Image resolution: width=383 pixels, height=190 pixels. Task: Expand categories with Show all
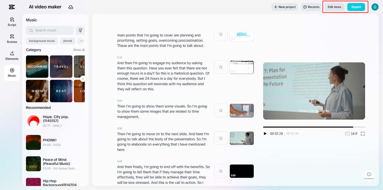click(79, 50)
